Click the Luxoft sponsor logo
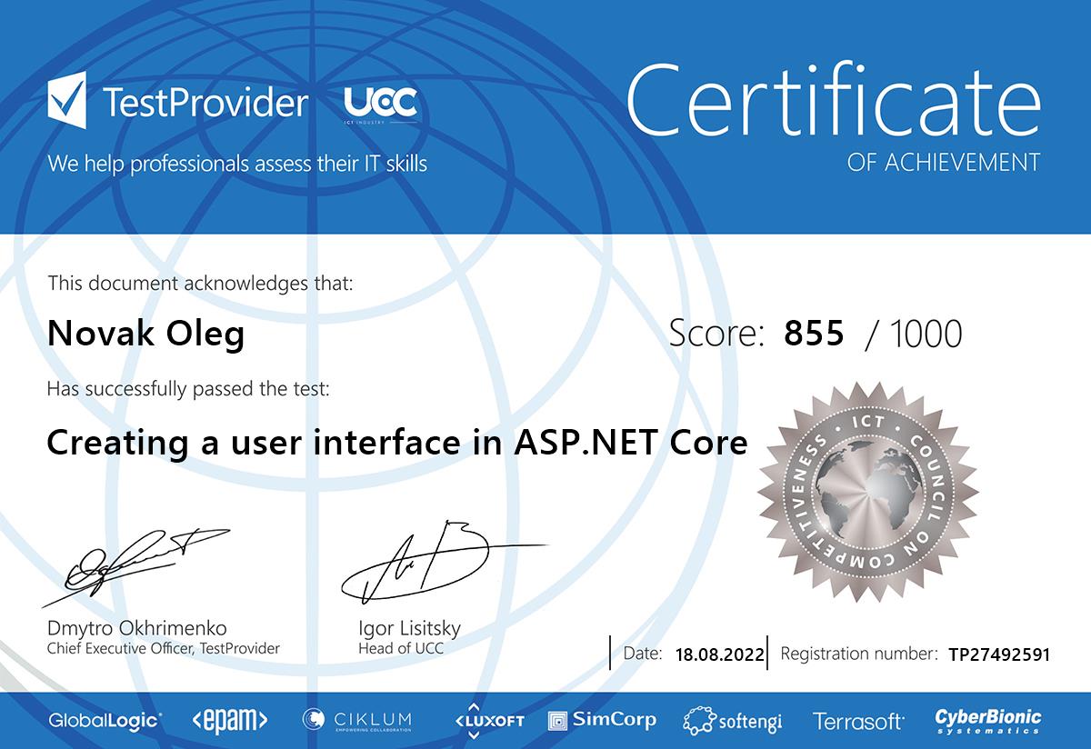This screenshot has height=749, width=1091. pos(489,721)
